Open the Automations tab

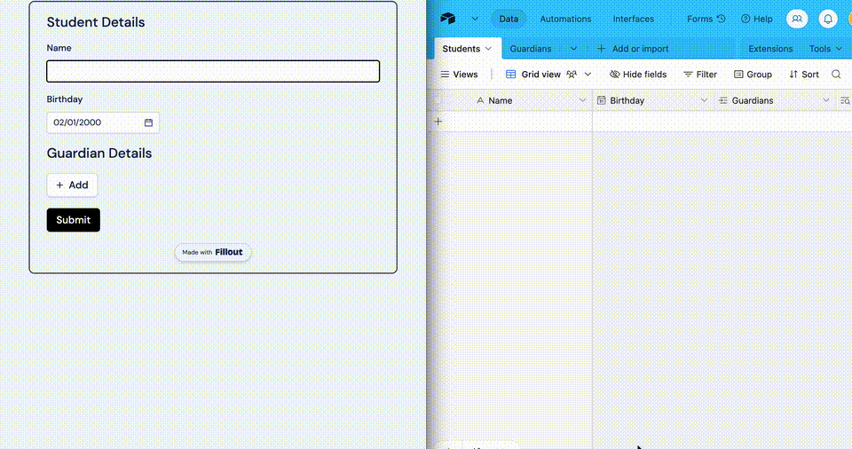[x=565, y=19]
